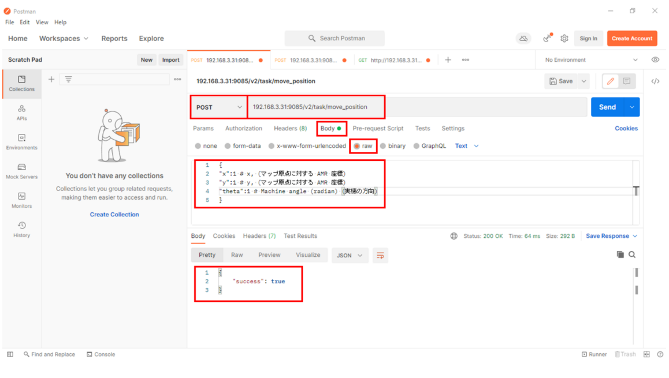The height and width of the screenshot is (378, 669).
Task: Open the History sidebar section
Action: coord(21,229)
